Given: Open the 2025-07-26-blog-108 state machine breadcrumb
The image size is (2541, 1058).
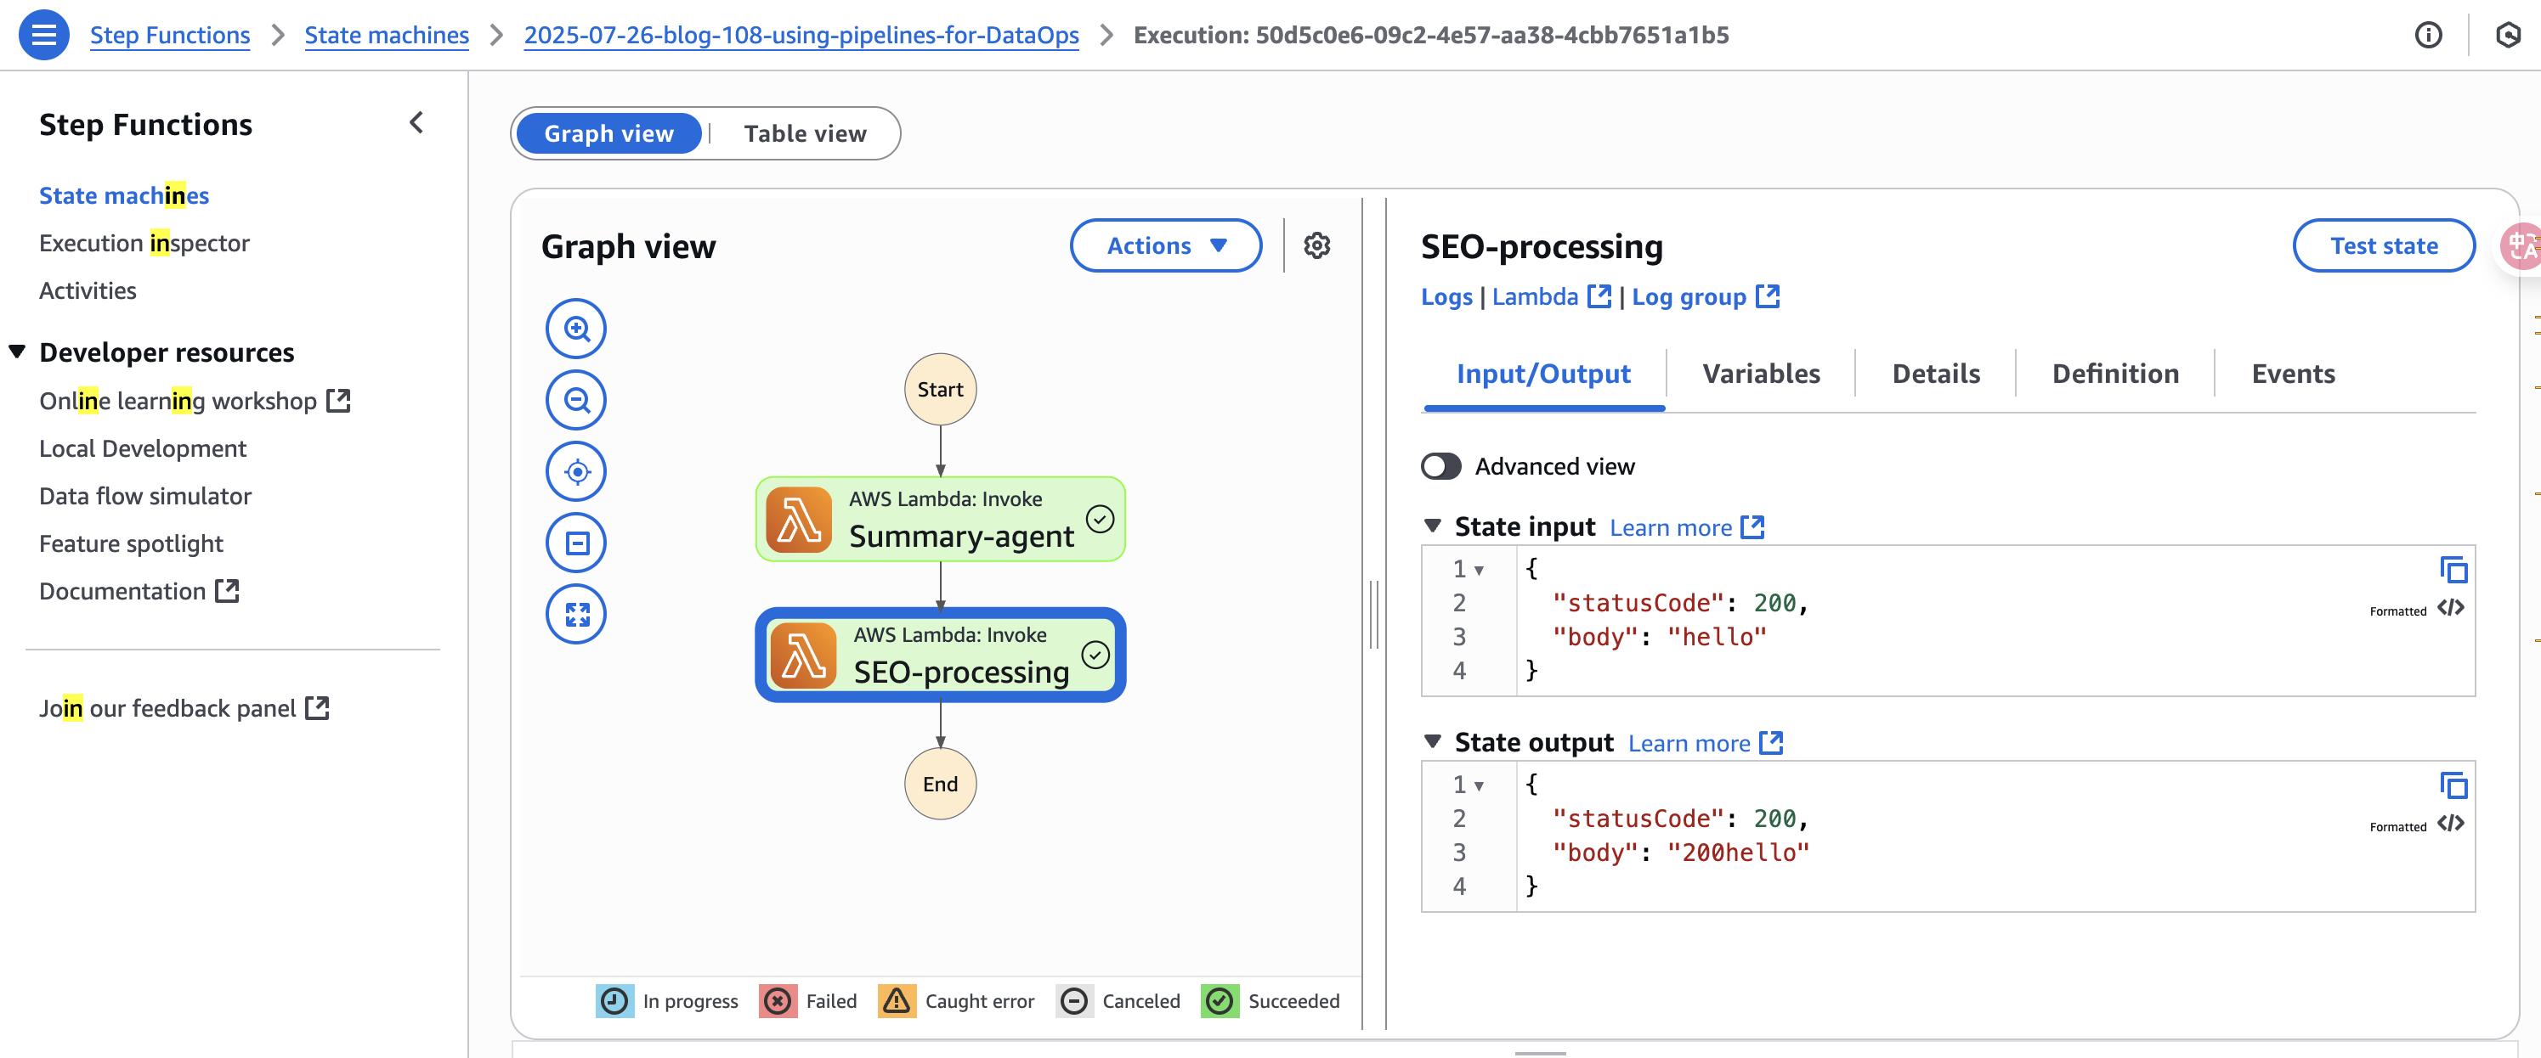Looking at the screenshot, I should pos(801,36).
